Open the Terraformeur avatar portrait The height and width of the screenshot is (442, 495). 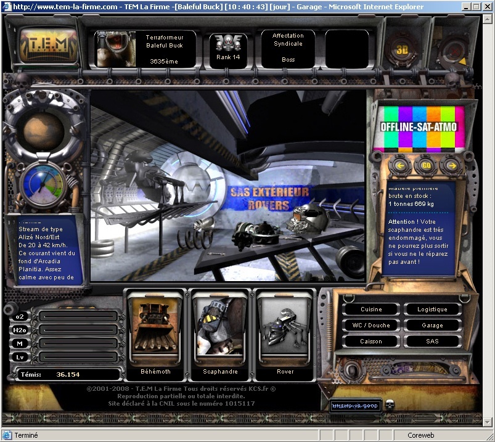pyautogui.click(x=116, y=49)
